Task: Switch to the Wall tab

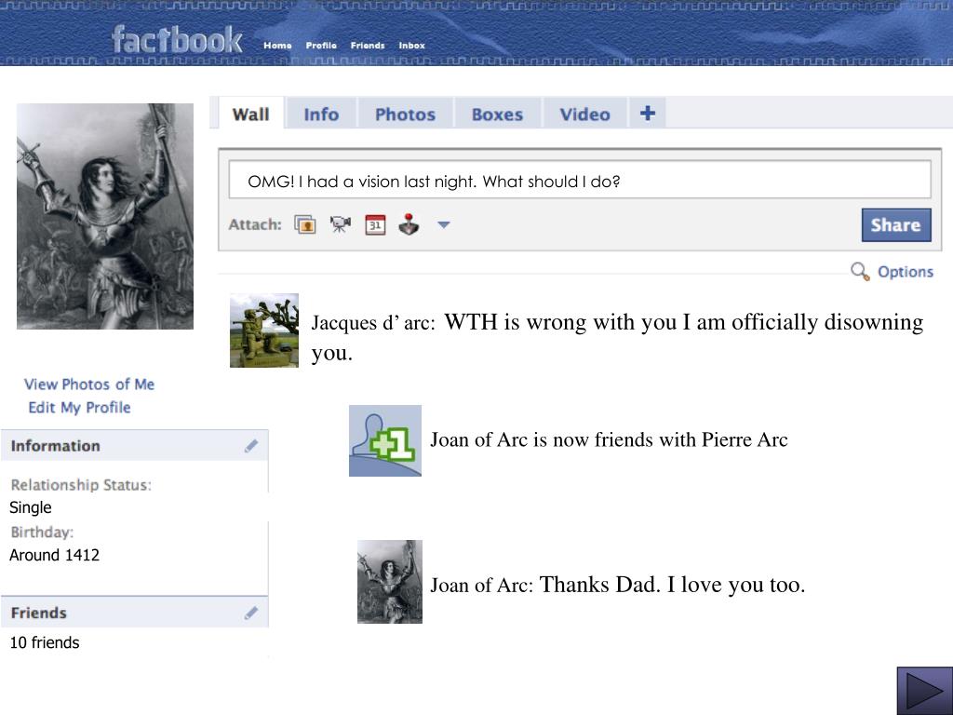Action: (250, 114)
